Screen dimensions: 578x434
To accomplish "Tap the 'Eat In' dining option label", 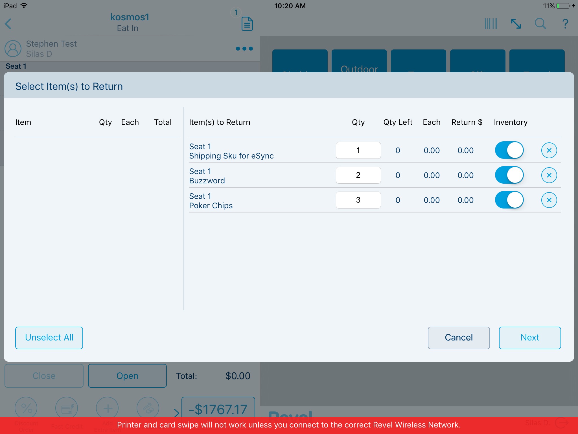I will (x=128, y=28).
